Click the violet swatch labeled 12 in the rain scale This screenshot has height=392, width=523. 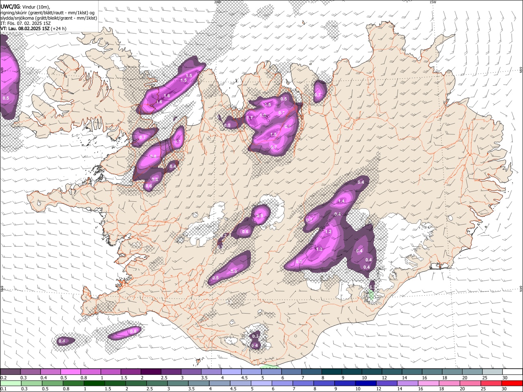click(x=387, y=383)
